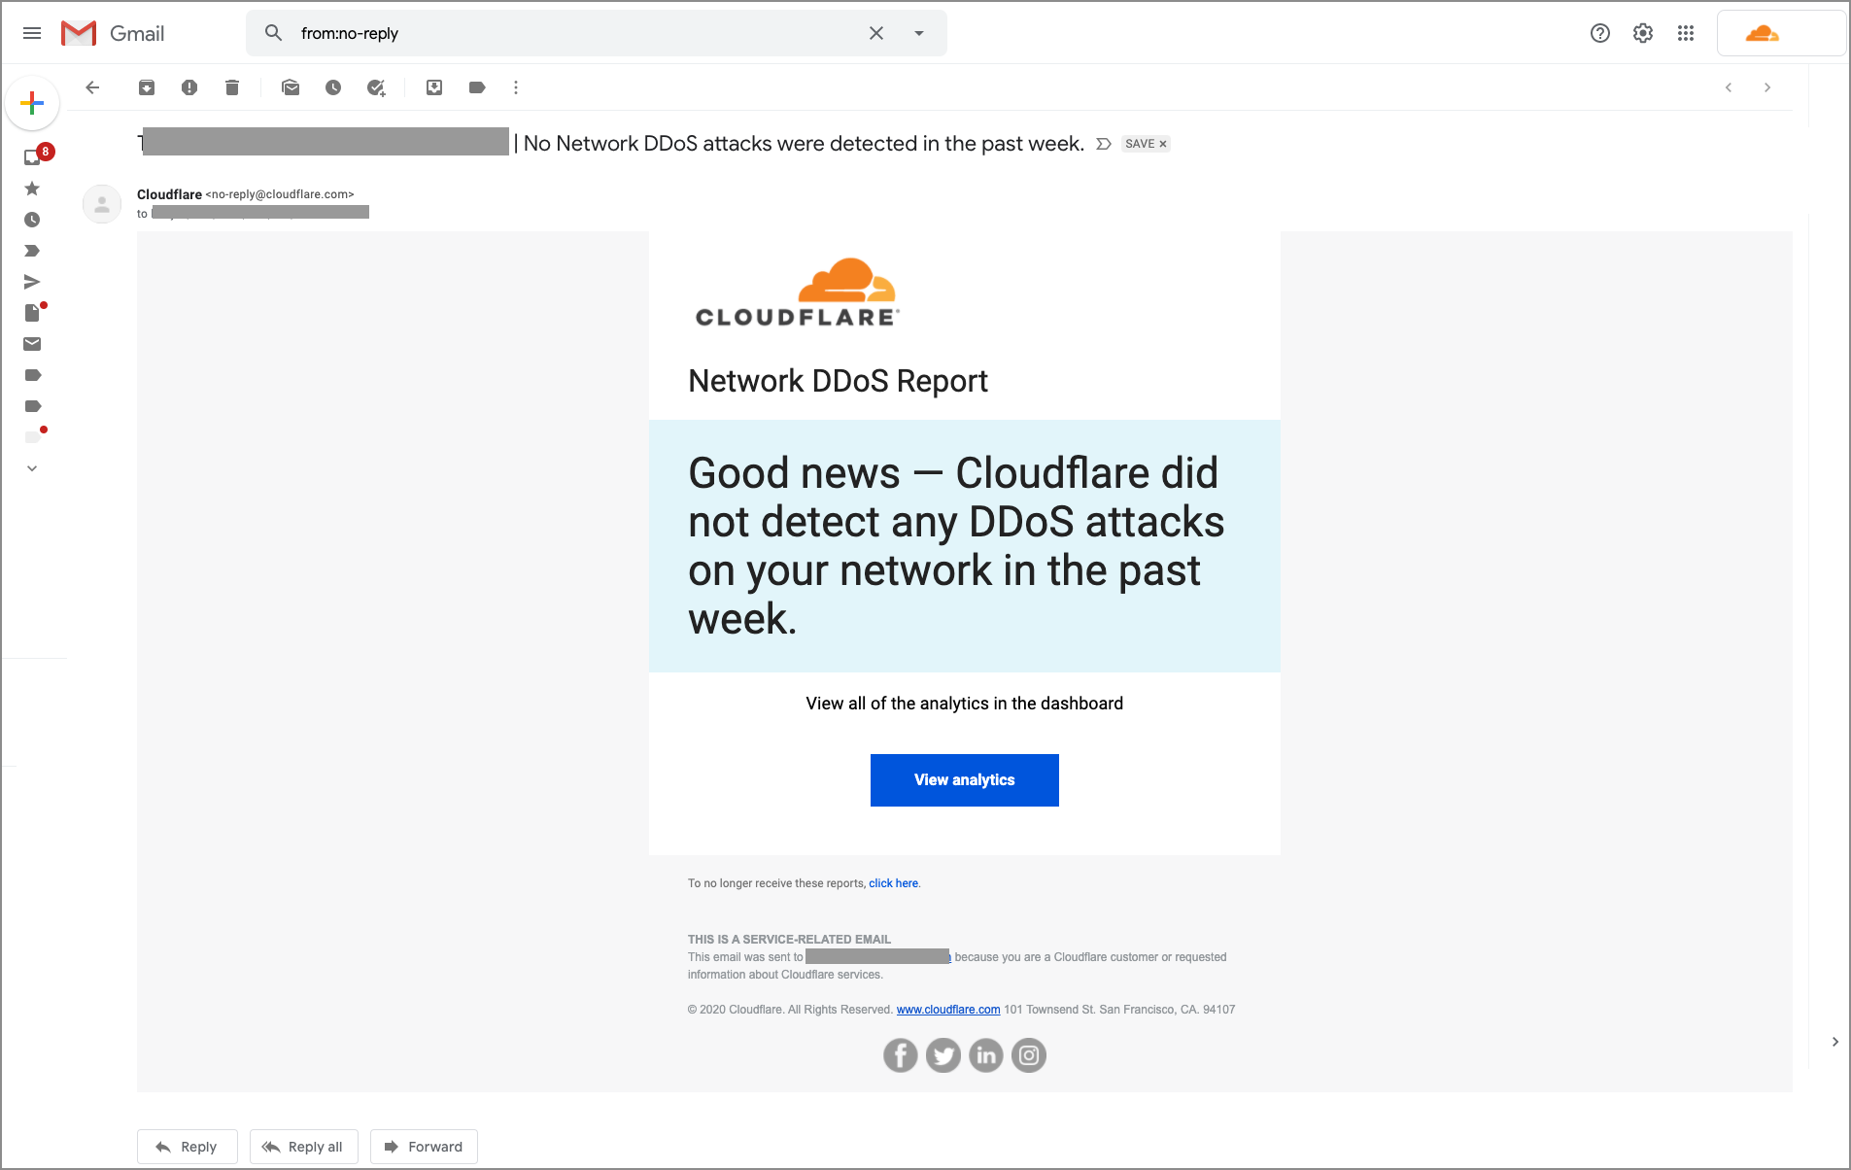This screenshot has height=1170, width=1851.
Task: Open the Settings gear
Action: click(x=1643, y=33)
